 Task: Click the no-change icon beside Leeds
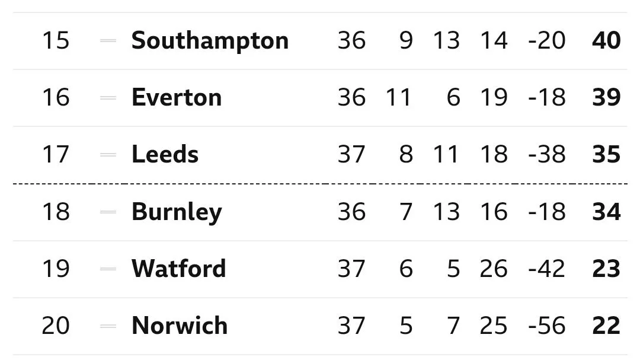click(108, 155)
